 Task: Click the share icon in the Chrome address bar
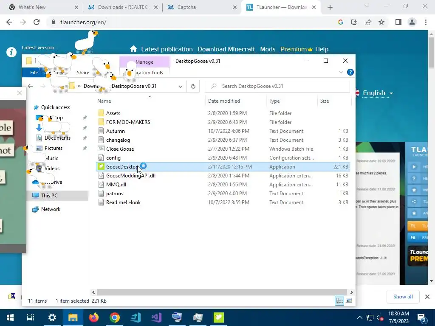click(368, 22)
